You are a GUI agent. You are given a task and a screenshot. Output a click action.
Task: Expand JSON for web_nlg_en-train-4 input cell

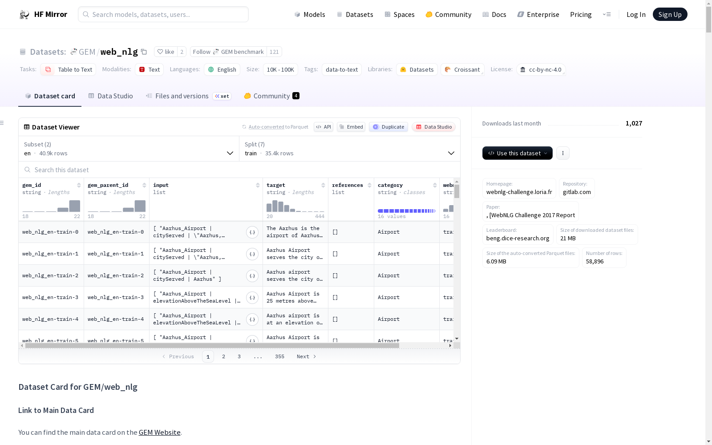point(252,320)
